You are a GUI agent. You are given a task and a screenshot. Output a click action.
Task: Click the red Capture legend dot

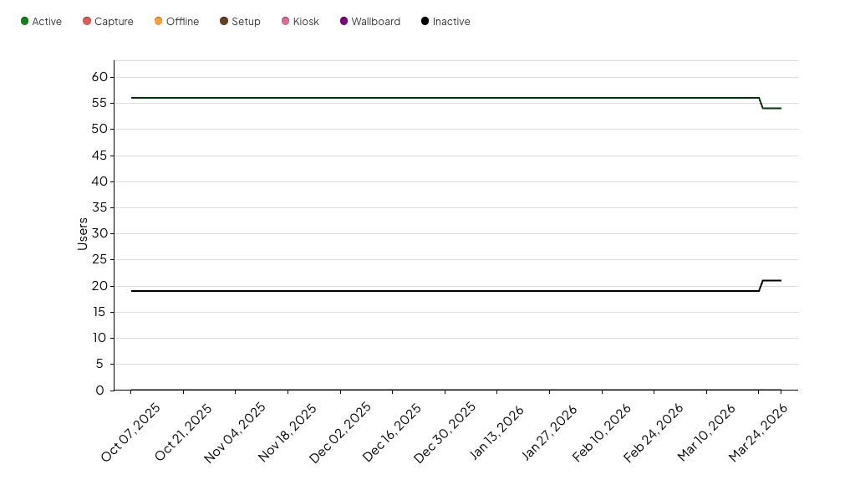coord(87,21)
